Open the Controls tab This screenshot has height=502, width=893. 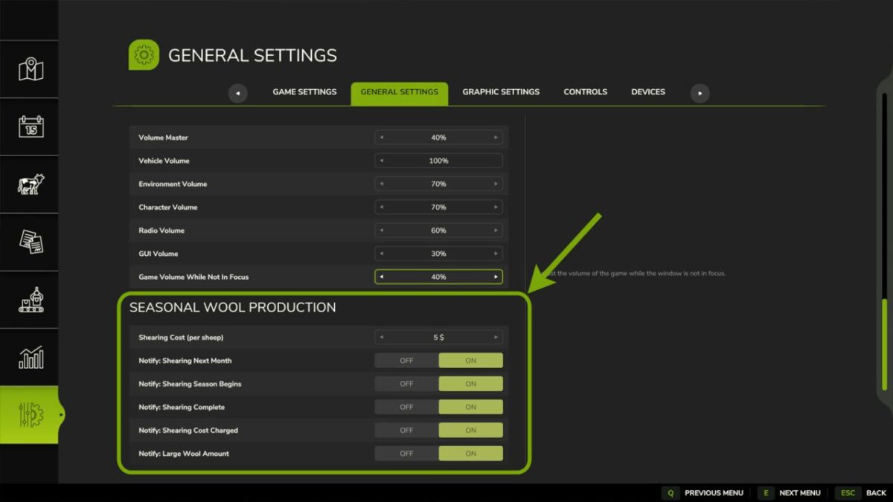click(x=585, y=91)
